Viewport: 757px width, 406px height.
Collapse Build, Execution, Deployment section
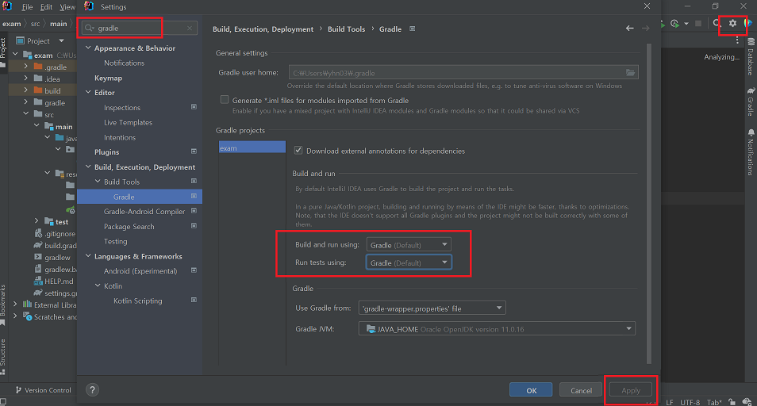click(x=88, y=167)
